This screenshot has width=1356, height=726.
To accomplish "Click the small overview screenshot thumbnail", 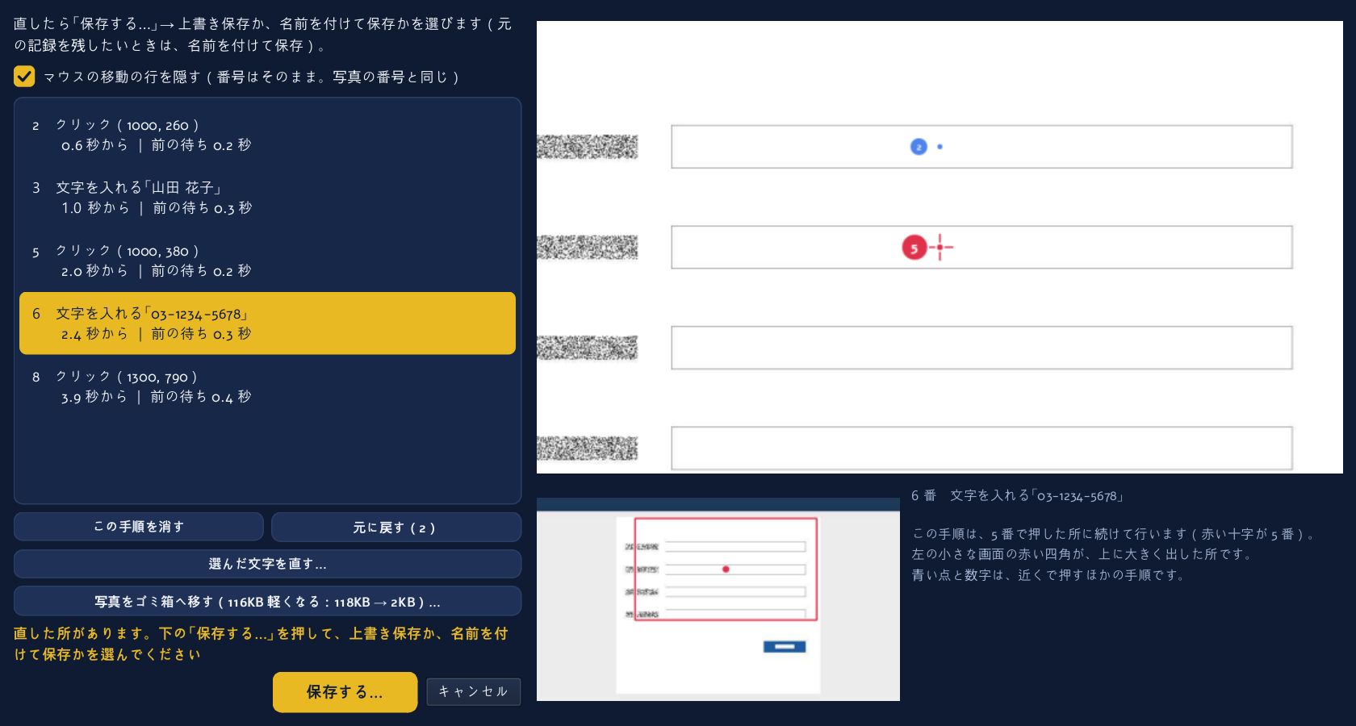I will (x=718, y=599).
